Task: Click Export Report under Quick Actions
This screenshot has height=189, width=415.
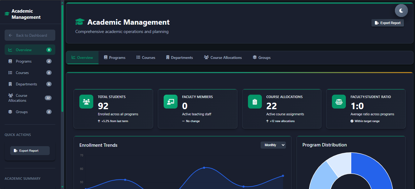Action: [30, 151]
